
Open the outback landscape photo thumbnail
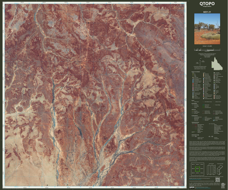point(207,29)
